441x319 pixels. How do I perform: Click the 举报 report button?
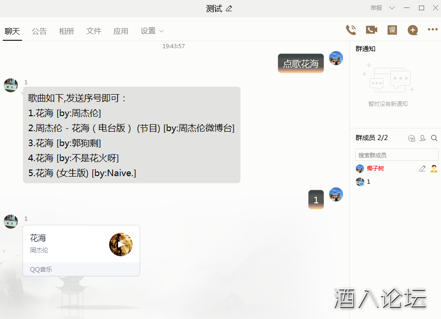coord(376,8)
